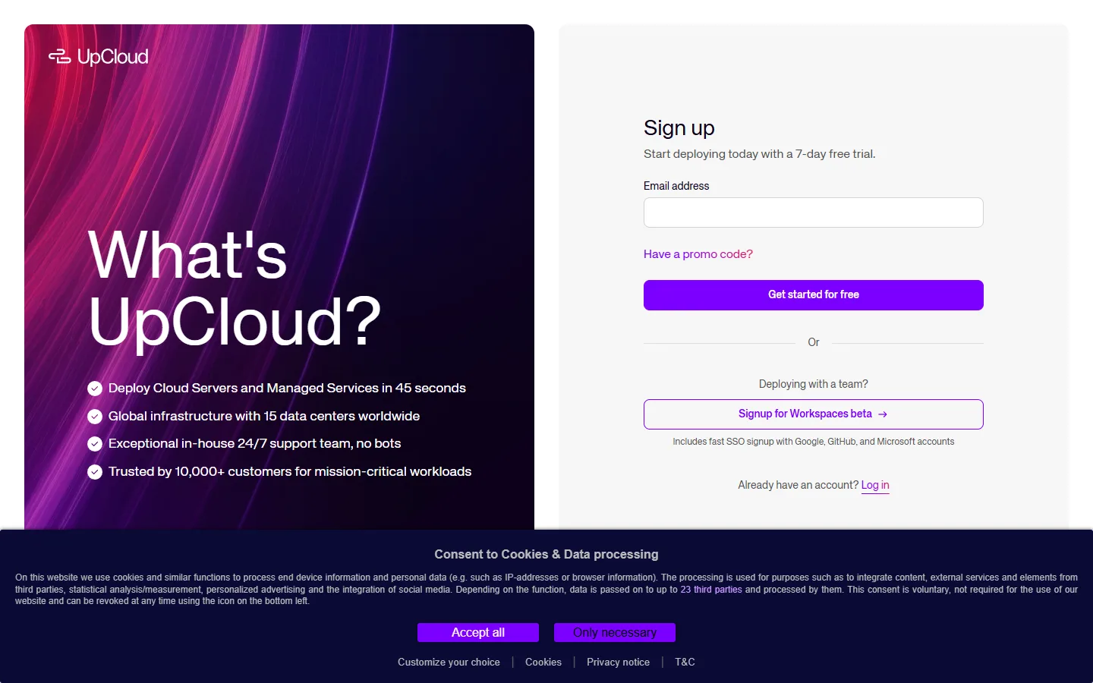Click 'Already have an account?' text
Viewport: 1093px width, 683px height.
point(798,485)
